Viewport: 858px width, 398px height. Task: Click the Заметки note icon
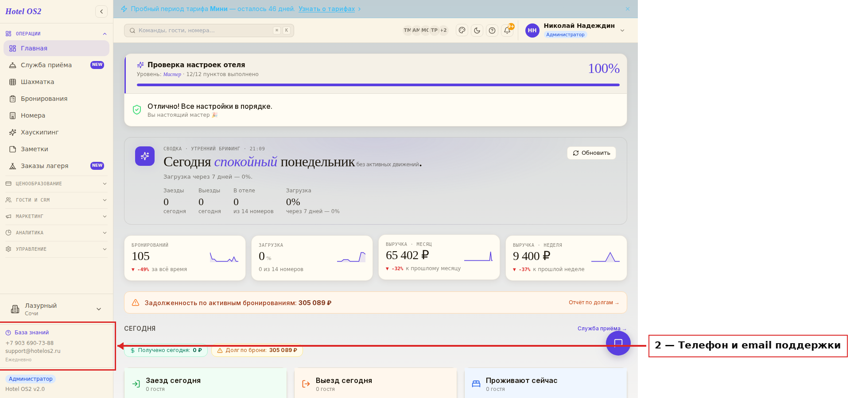pyautogui.click(x=12, y=149)
